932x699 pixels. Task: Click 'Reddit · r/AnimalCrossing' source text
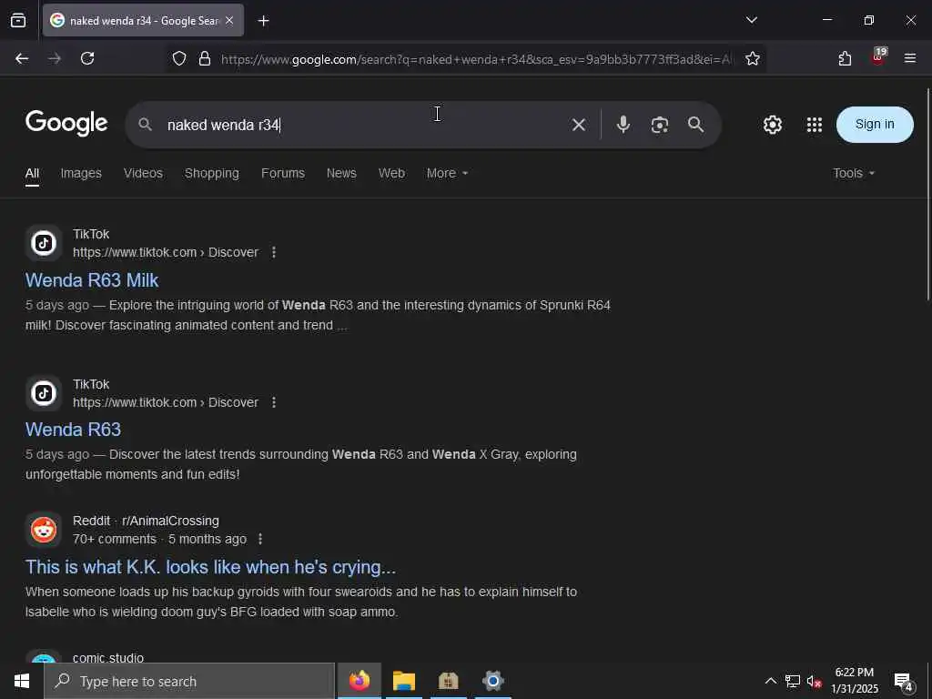pos(147,521)
